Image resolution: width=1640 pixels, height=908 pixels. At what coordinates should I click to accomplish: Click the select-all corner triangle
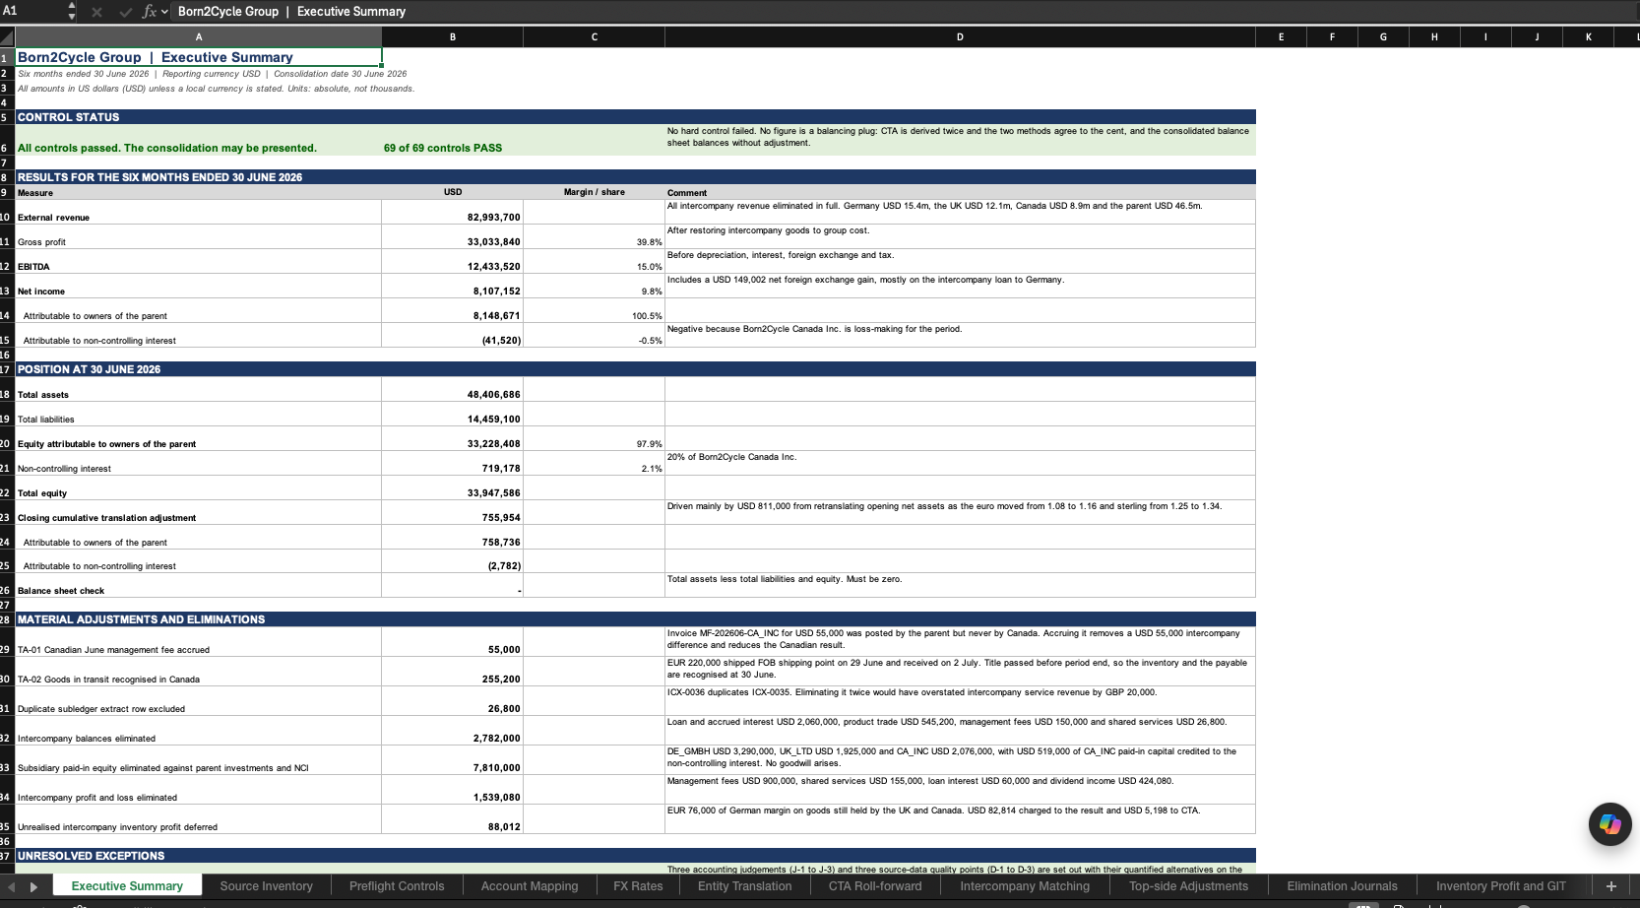(x=8, y=37)
